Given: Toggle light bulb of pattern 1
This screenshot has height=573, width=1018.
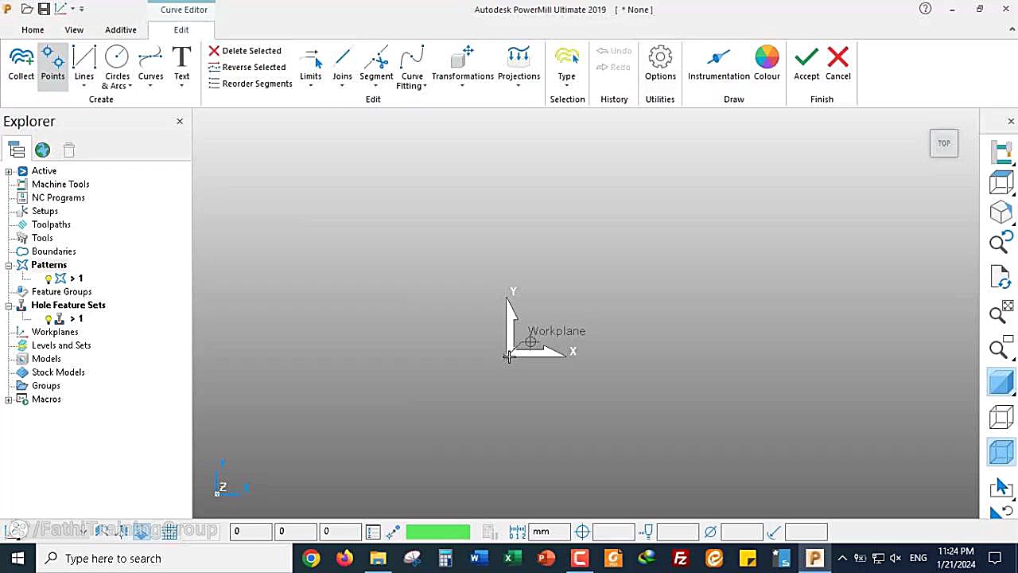Looking at the screenshot, I should pyautogui.click(x=49, y=279).
